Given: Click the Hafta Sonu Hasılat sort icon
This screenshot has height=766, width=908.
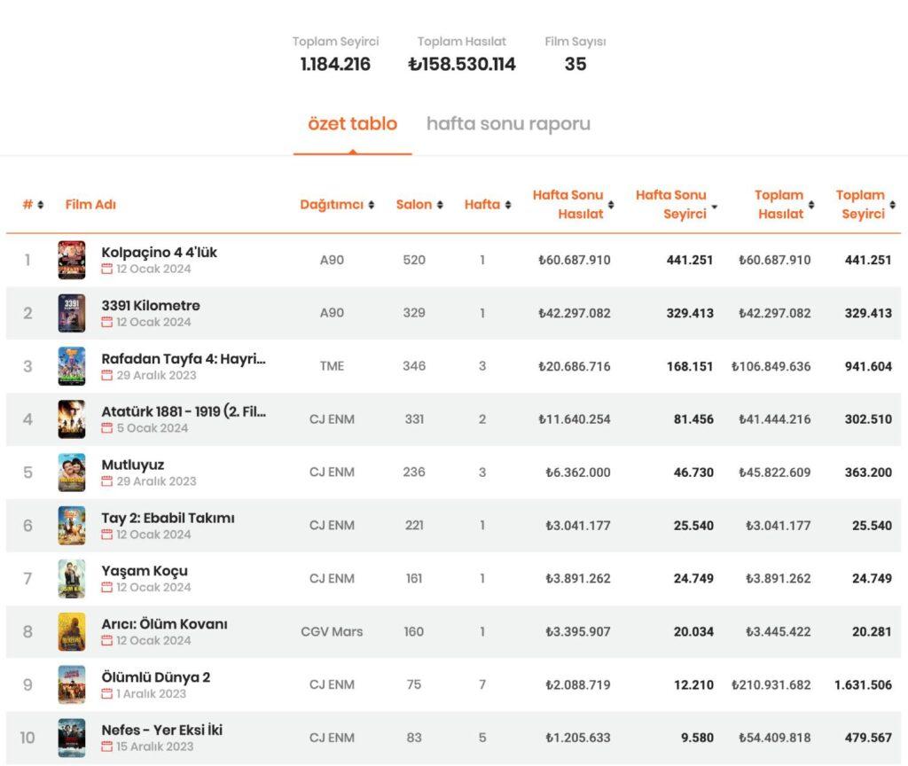Looking at the screenshot, I should (611, 206).
